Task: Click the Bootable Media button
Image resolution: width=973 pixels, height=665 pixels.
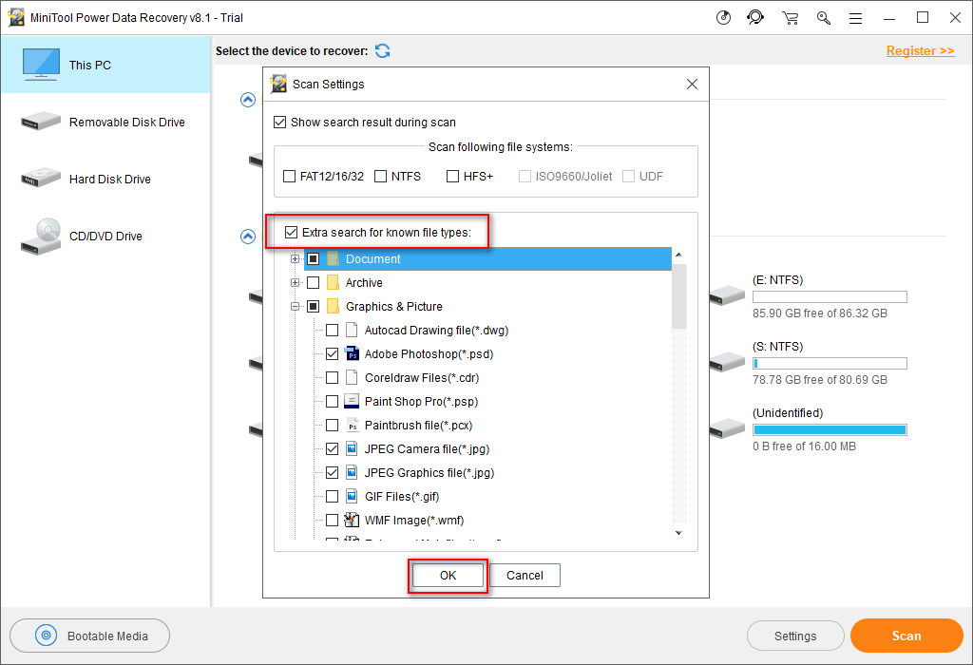Action: click(x=90, y=636)
